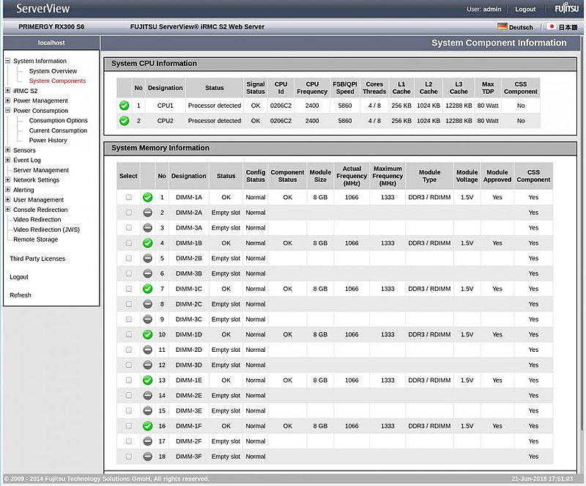
Task: Click green status icon for CPU2
Action: (x=124, y=121)
